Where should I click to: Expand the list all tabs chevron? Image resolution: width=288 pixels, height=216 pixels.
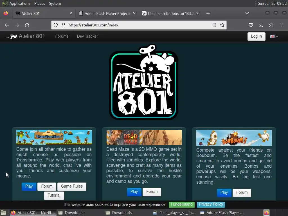point(247,13)
